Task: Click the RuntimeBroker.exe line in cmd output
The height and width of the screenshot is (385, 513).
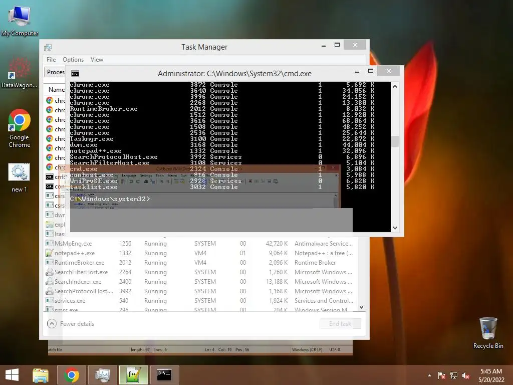Action: 222,109
